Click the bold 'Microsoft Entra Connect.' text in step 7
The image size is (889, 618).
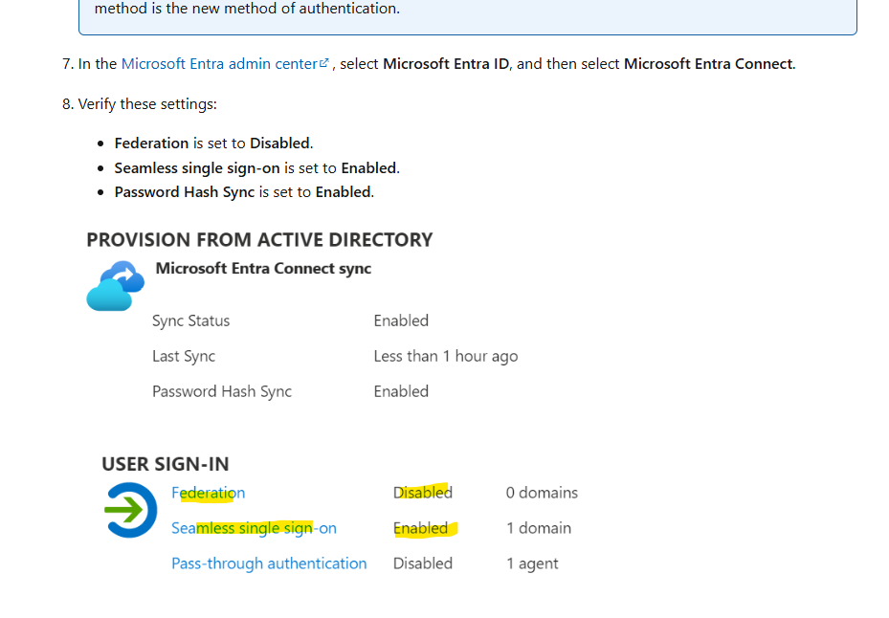(x=710, y=64)
